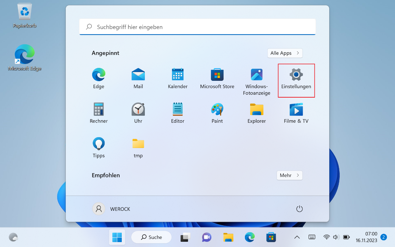395x247 pixels.
Task: Open the pinned tmp folder
Action: coord(138,148)
